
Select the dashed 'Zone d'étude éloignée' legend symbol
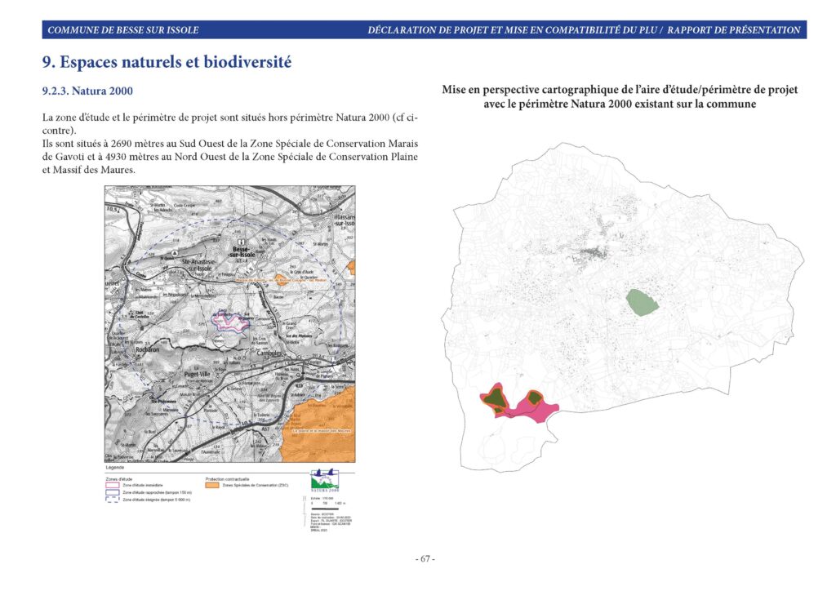point(112,500)
